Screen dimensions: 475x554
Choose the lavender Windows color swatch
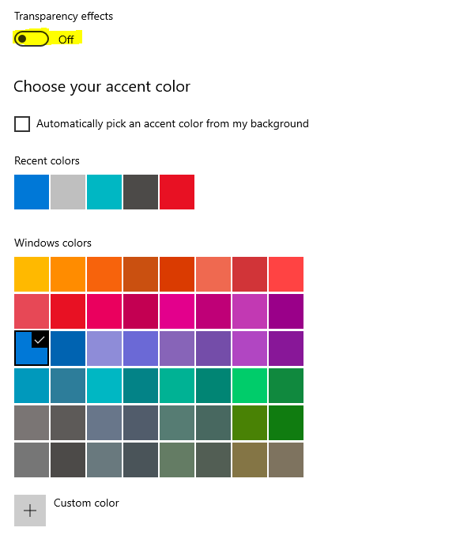(x=104, y=349)
